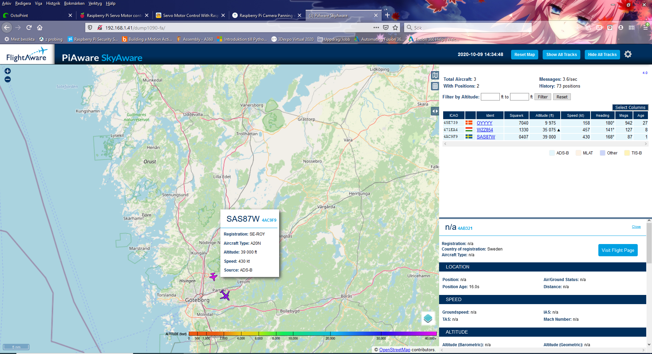Viewport: 652px width, 354px height.
Task: Open the settings gear icon
Action: (x=628, y=54)
